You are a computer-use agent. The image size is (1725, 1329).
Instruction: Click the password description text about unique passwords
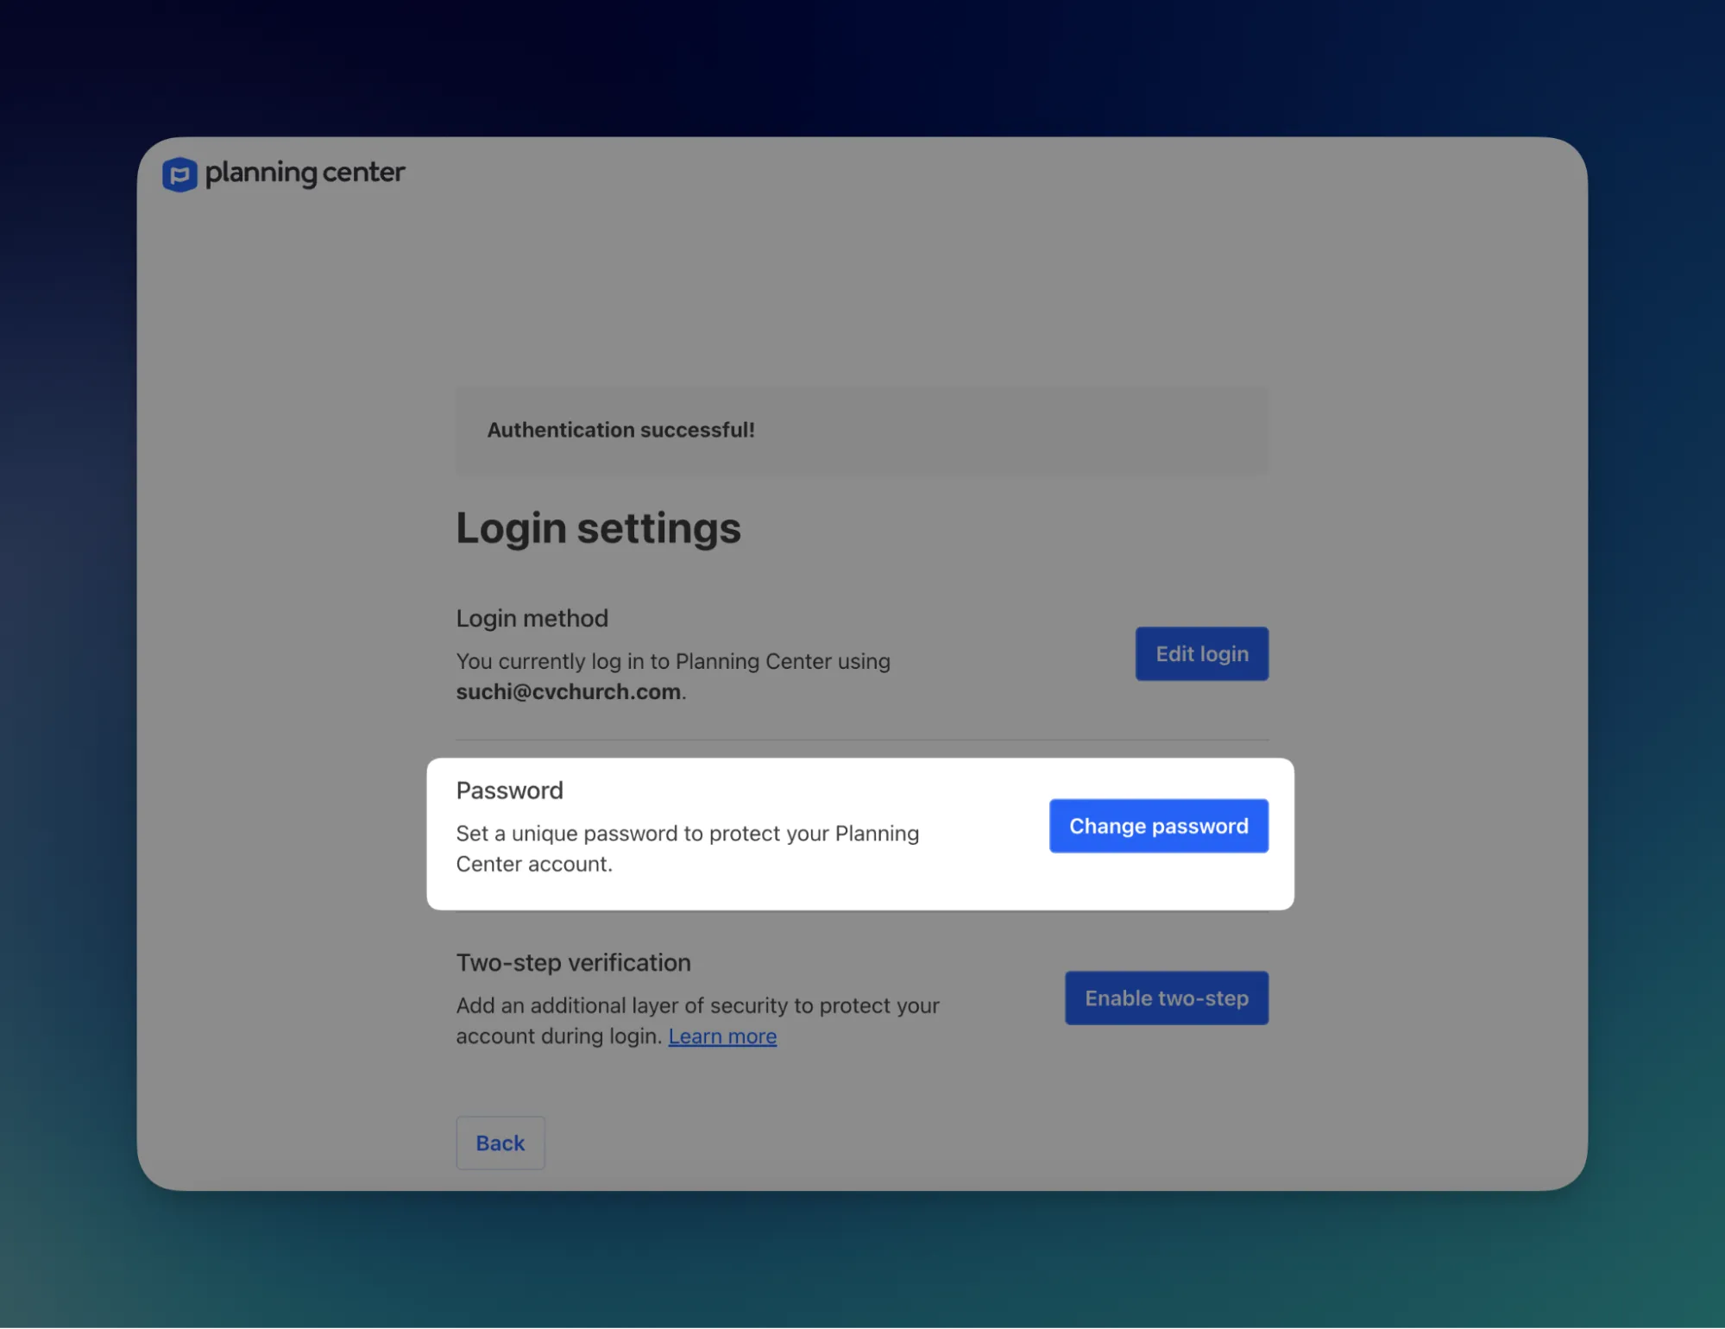pyautogui.click(x=688, y=847)
